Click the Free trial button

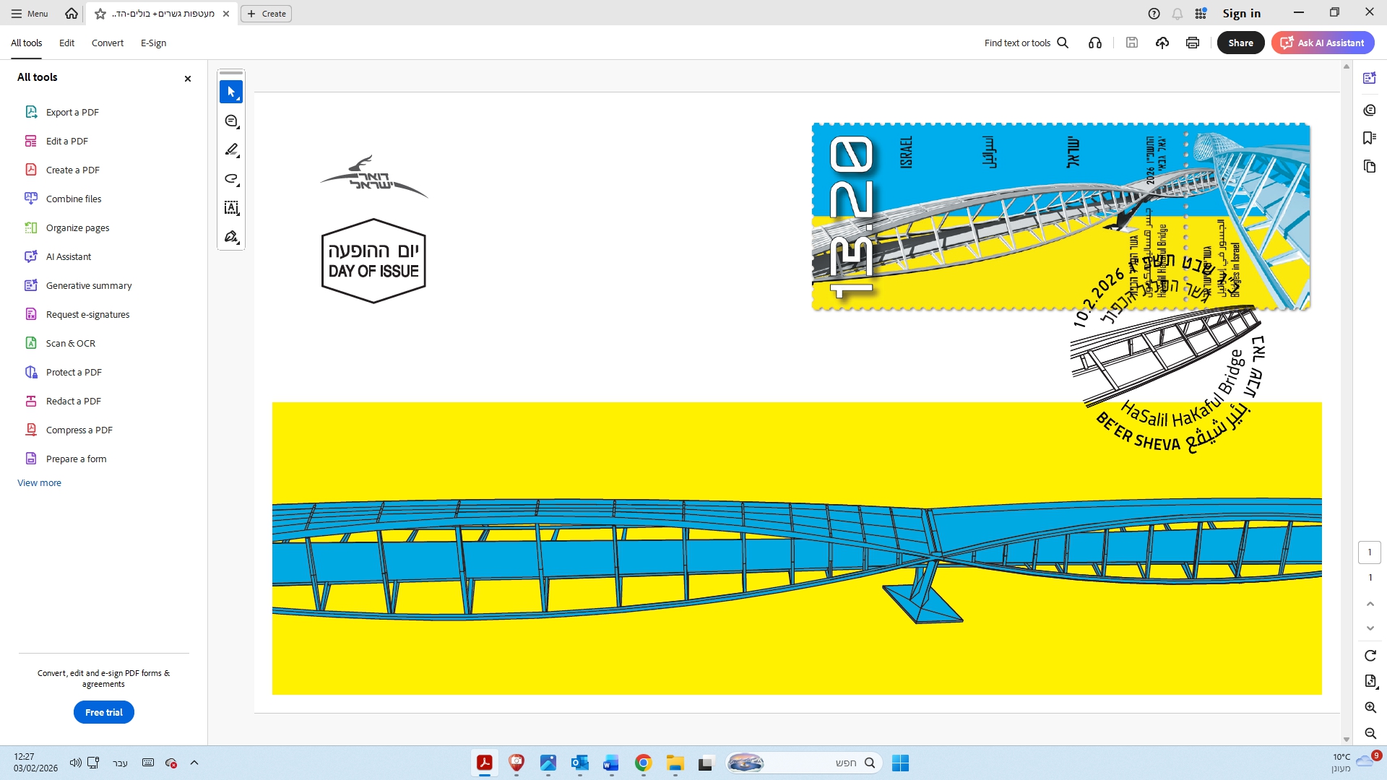(104, 712)
